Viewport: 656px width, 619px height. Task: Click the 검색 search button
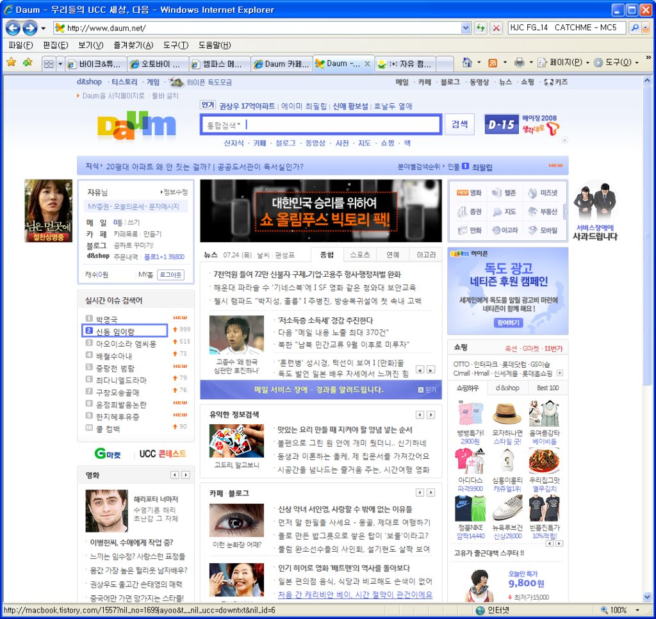(x=459, y=124)
